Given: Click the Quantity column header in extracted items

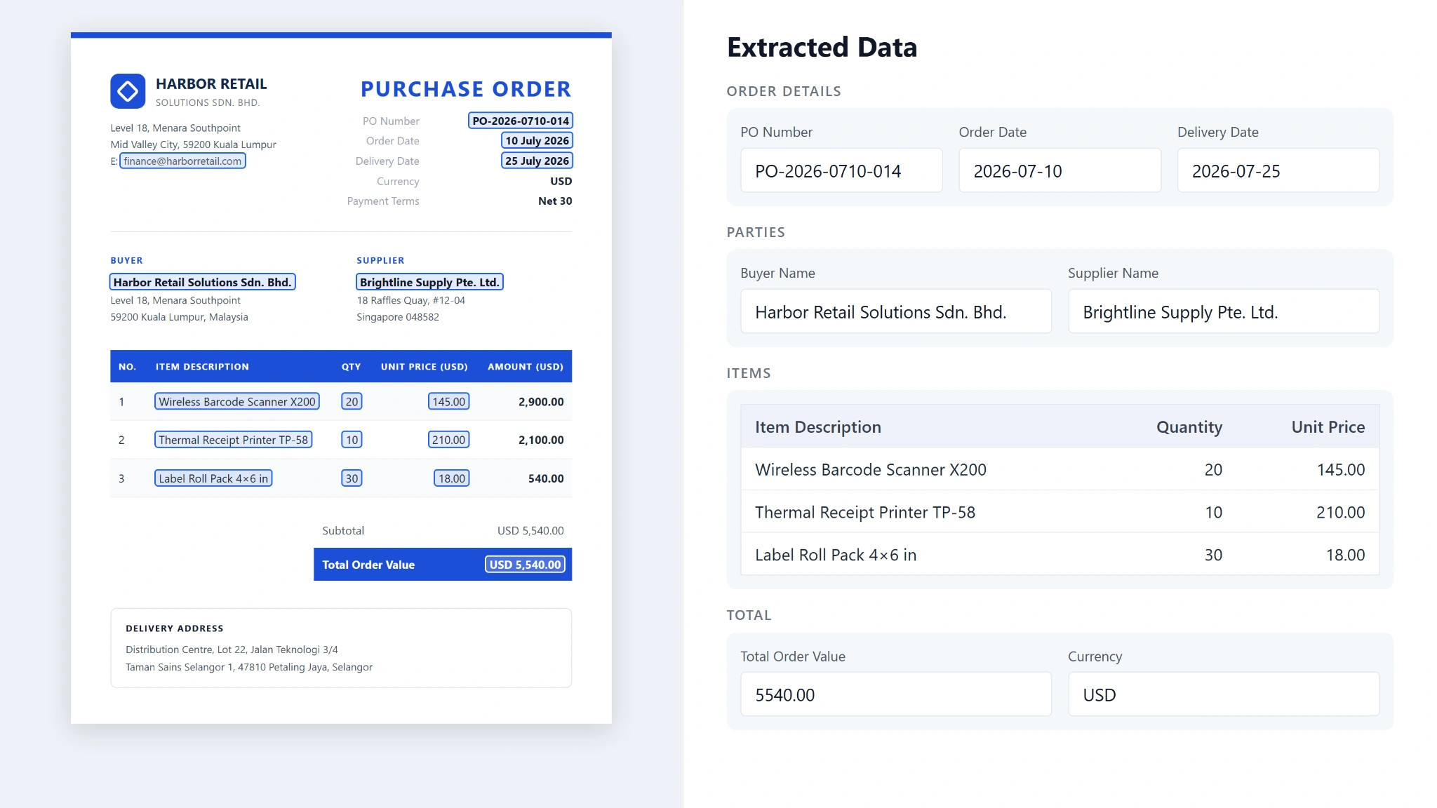Looking at the screenshot, I should point(1189,426).
